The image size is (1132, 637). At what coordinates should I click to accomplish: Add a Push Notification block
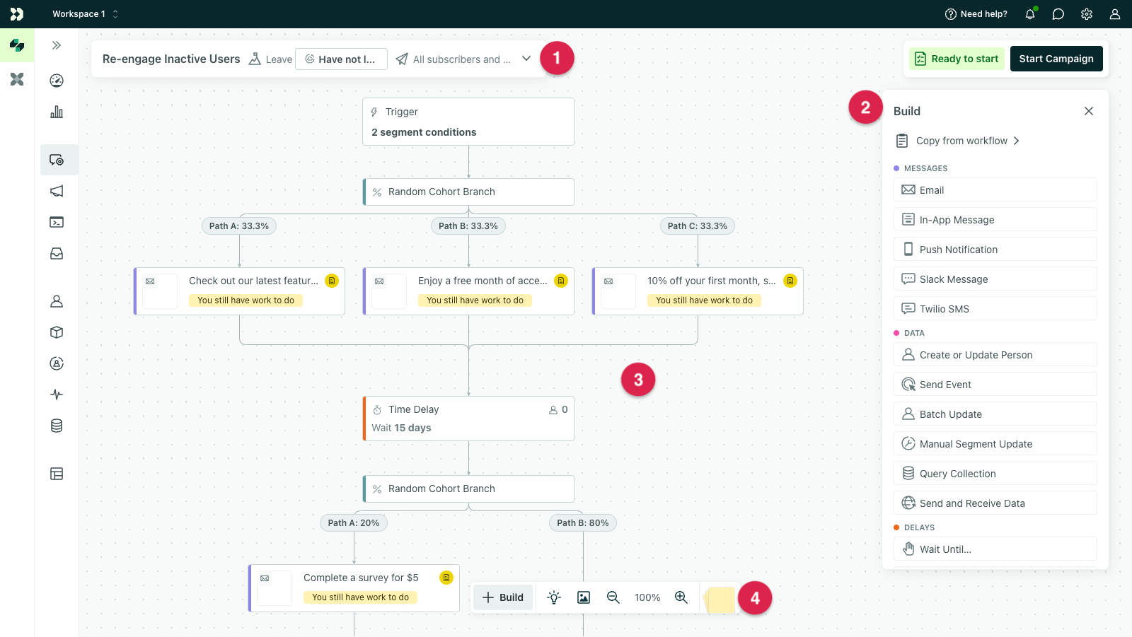click(995, 249)
